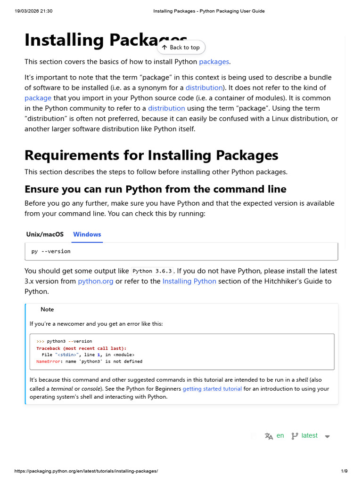
Task: Select the Windows tab
Action: [87, 234]
